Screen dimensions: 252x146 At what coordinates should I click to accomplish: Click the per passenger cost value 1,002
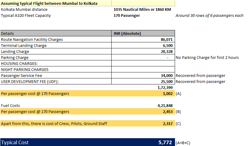168,93
